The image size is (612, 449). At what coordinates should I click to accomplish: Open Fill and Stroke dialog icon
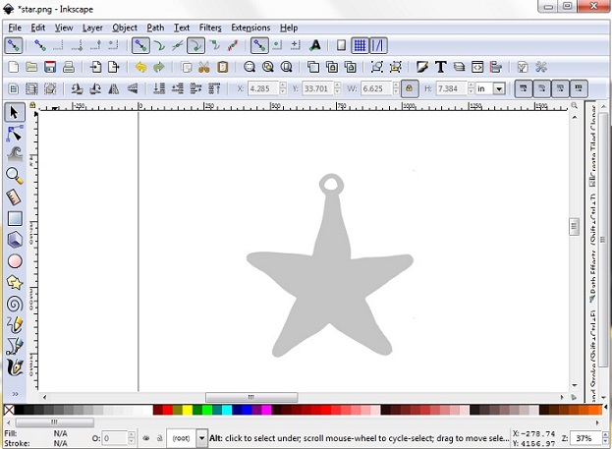point(422,67)
